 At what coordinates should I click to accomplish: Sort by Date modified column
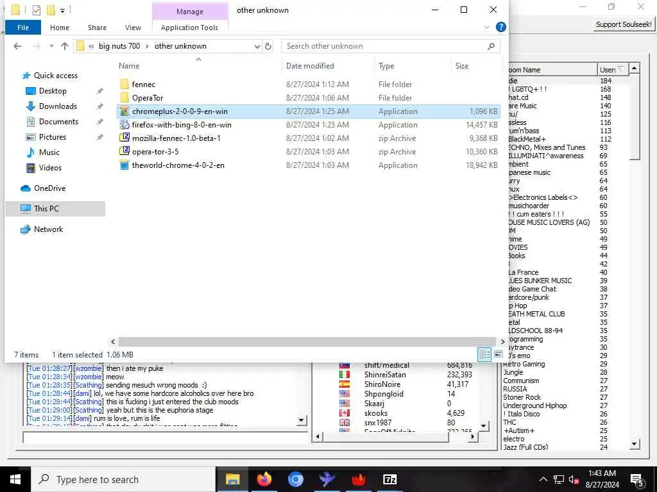tap(310, 66)
